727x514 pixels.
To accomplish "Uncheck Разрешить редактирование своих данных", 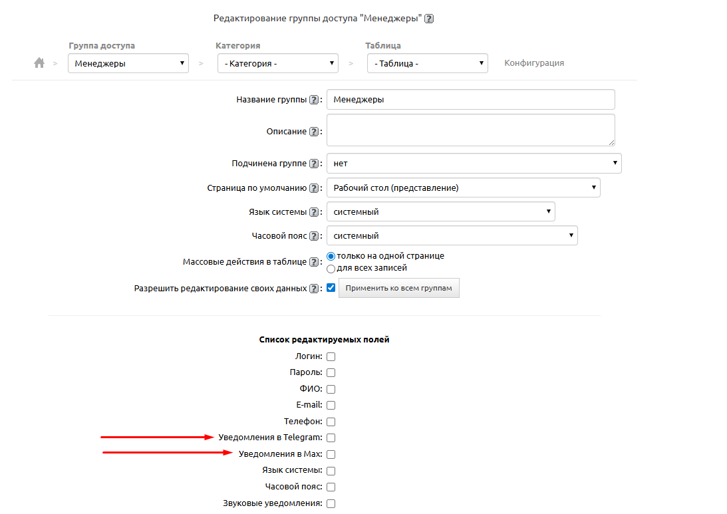I will point(331,288).
